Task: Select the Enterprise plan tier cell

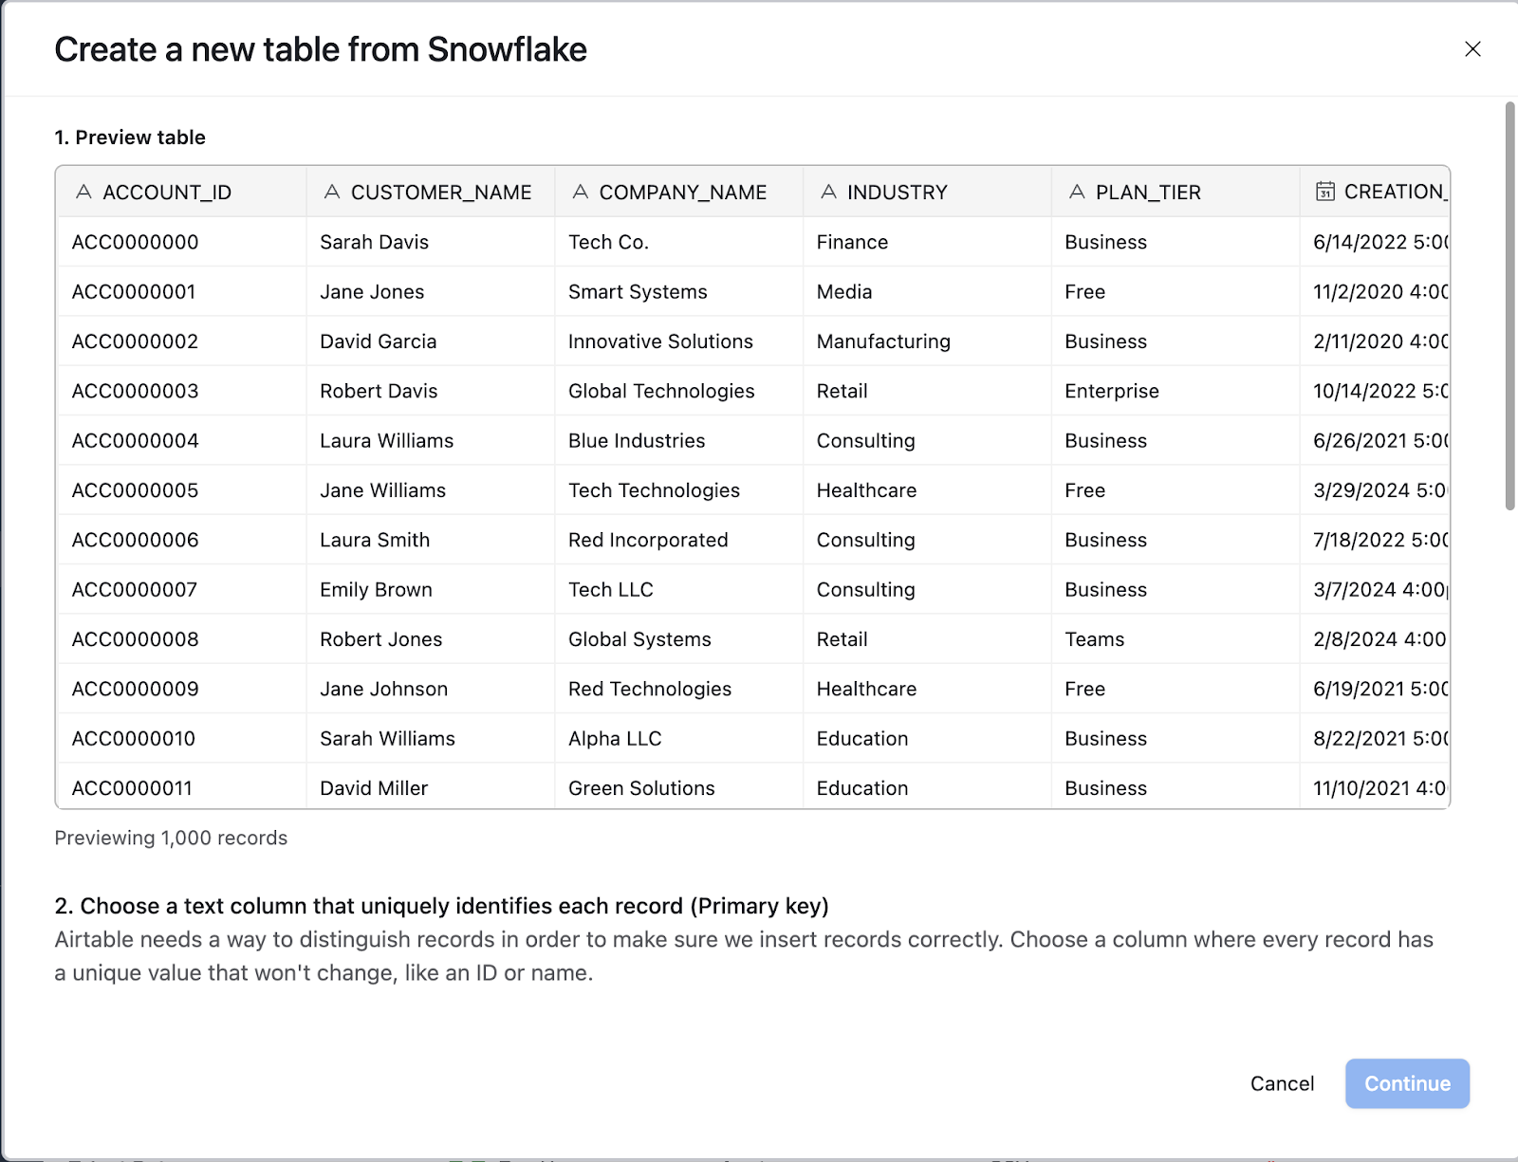Action: [1176, 391]
